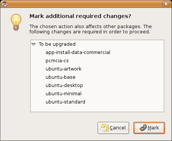Select the pcmcia-cs package
172x141 pixels.
57,61
